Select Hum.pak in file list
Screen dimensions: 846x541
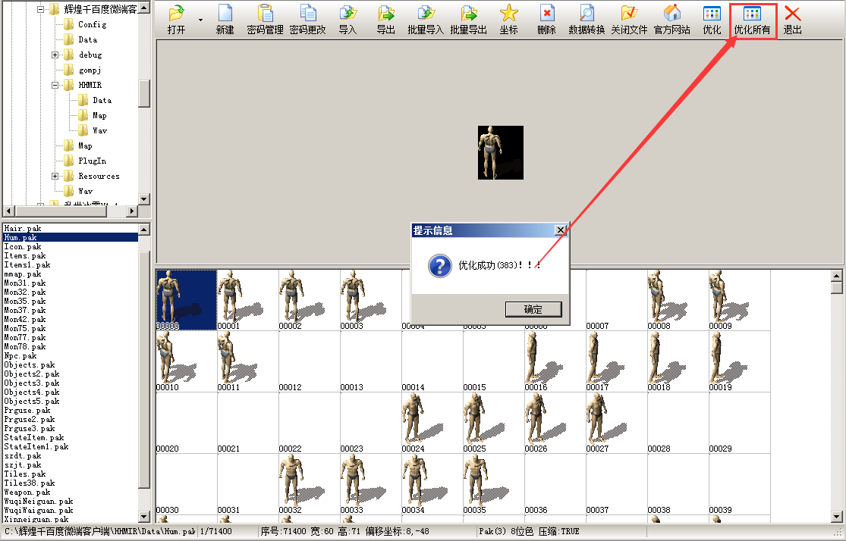[70, 238]
